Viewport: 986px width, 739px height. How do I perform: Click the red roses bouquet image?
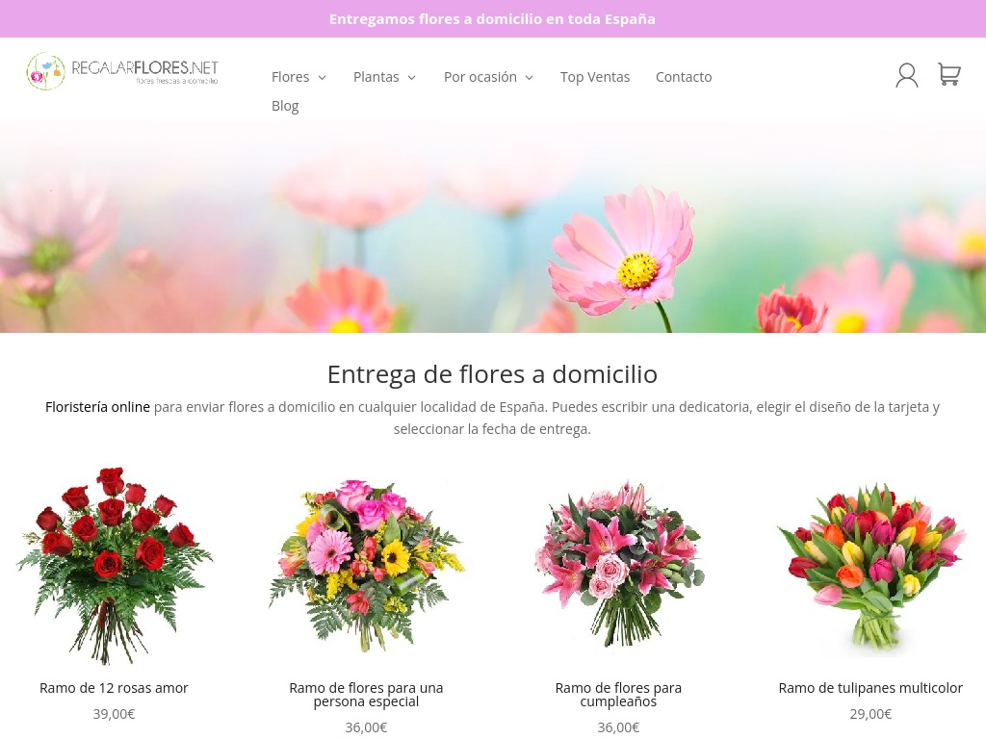click(114, 566)
